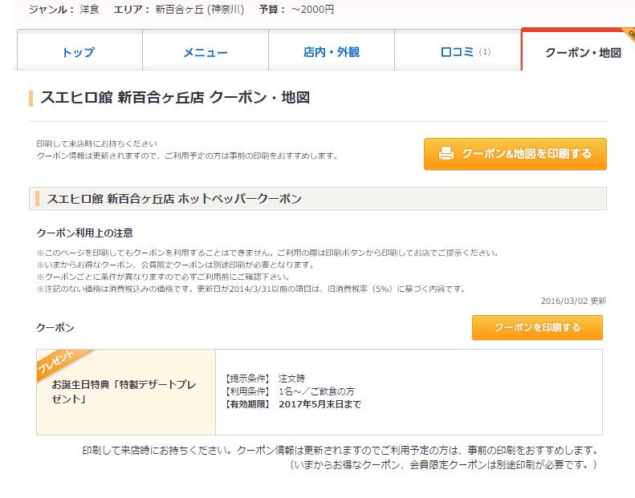Click the クーポン heading above the coupon card
The height and width of the screenshot is (498, 635).
[x=55, y=327]
